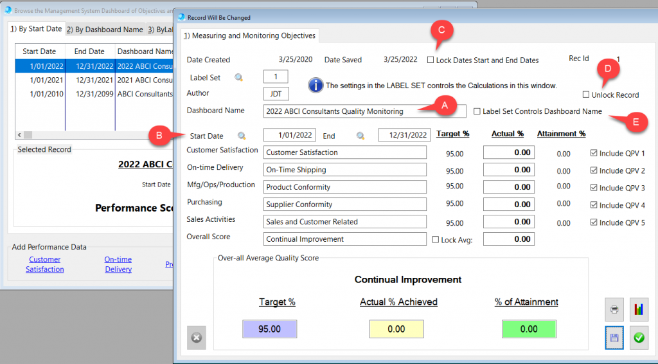Click Actual % field for On-time Delivery
The image size is (658, 364).
(x=509, y=170)
